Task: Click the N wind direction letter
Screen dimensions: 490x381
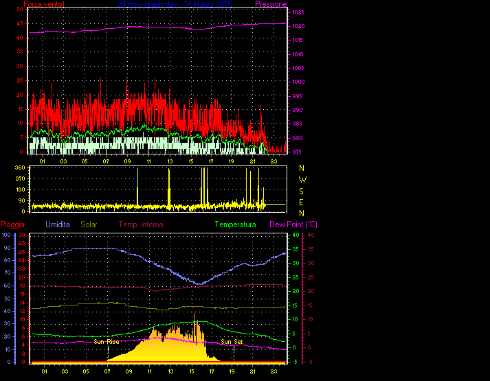Action: point(301,168)
